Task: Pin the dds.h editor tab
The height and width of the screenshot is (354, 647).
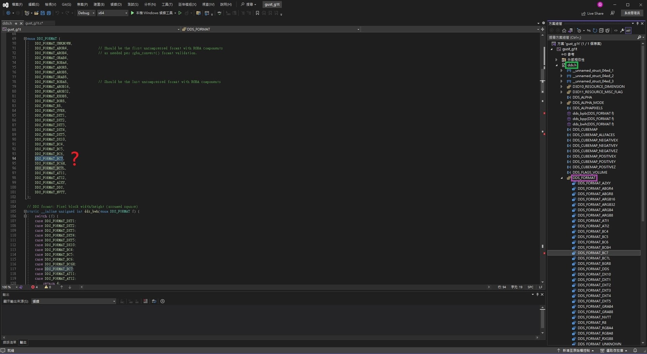Action: 16,23
